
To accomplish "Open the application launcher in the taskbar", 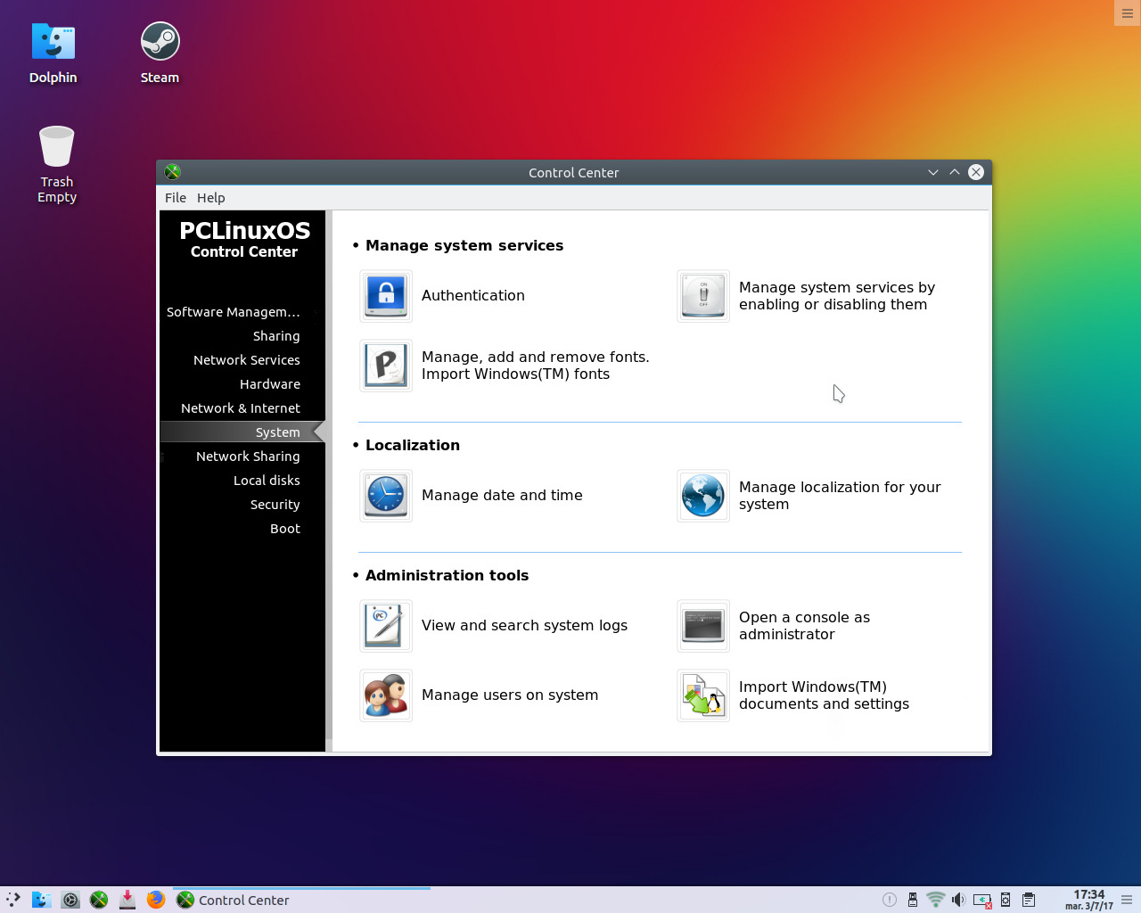I will 13,900.
